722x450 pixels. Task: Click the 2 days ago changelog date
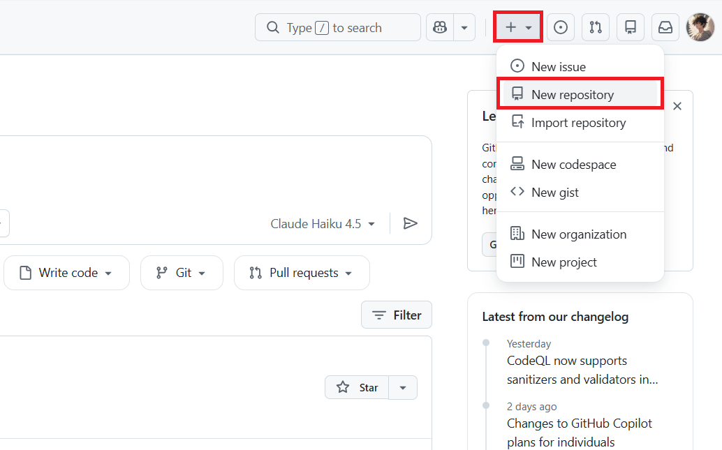coord(532,406)
